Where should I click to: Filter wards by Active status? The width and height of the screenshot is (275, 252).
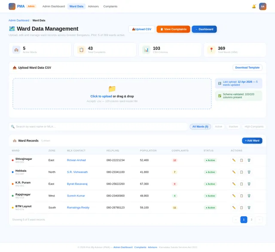pyautogui.click(x=218, y=127)
